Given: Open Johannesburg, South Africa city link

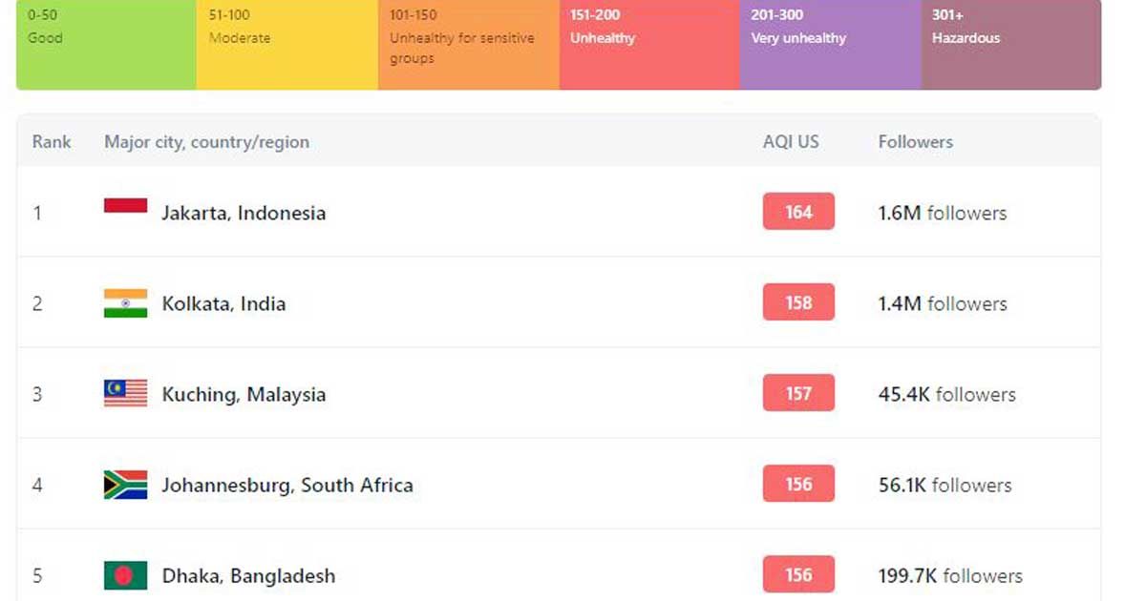Looking at the screenshot, I should tap(287, 485).
